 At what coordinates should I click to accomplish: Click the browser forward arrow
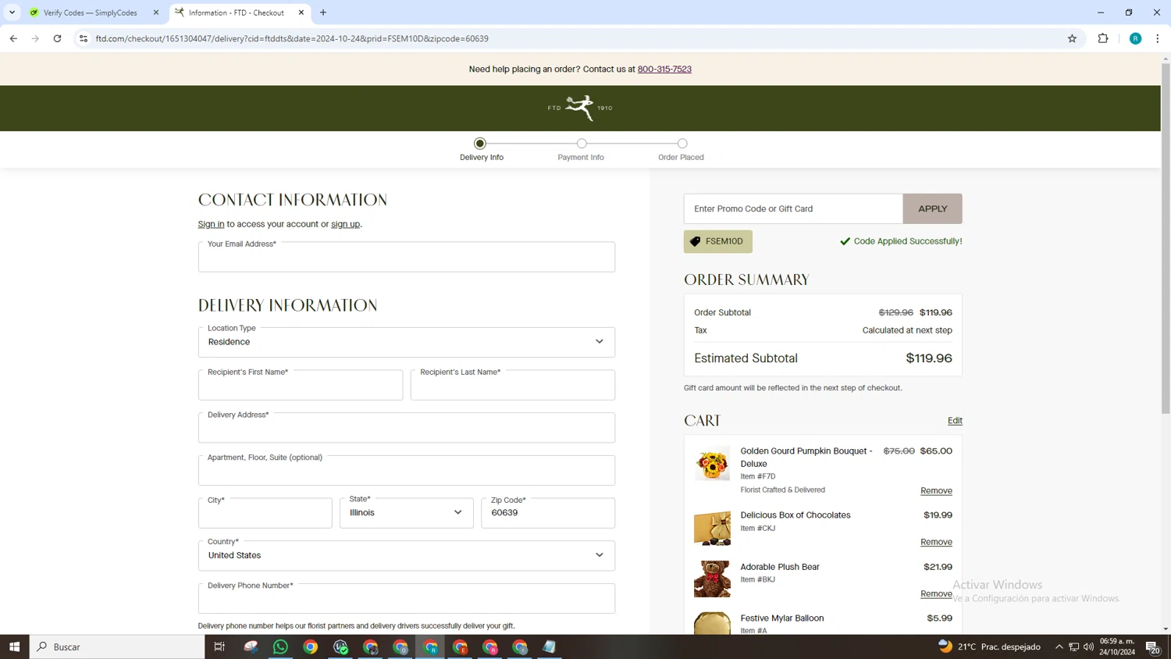pyautogui.click(x=35, y=38)
